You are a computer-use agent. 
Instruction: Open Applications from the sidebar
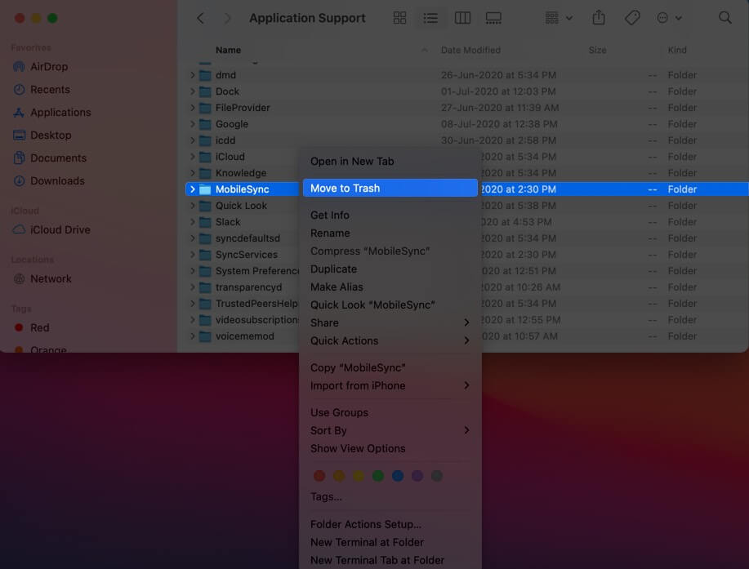pyautogui.click(x=61, y=112)
